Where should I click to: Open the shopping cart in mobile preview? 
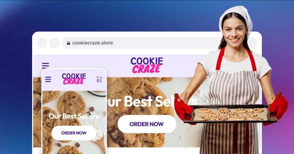[x=99, y=79]
